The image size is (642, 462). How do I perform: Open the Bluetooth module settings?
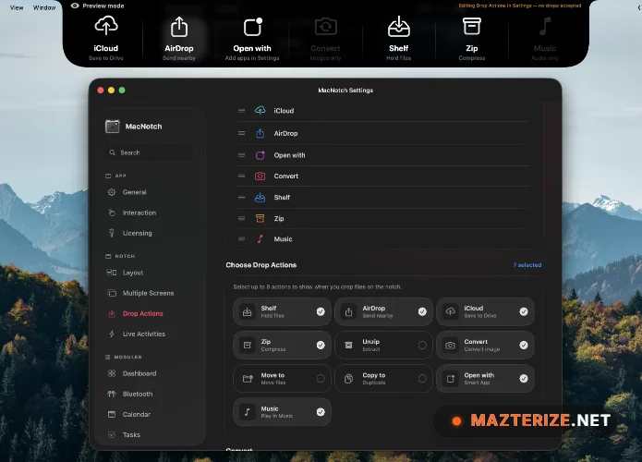[138, 394]
